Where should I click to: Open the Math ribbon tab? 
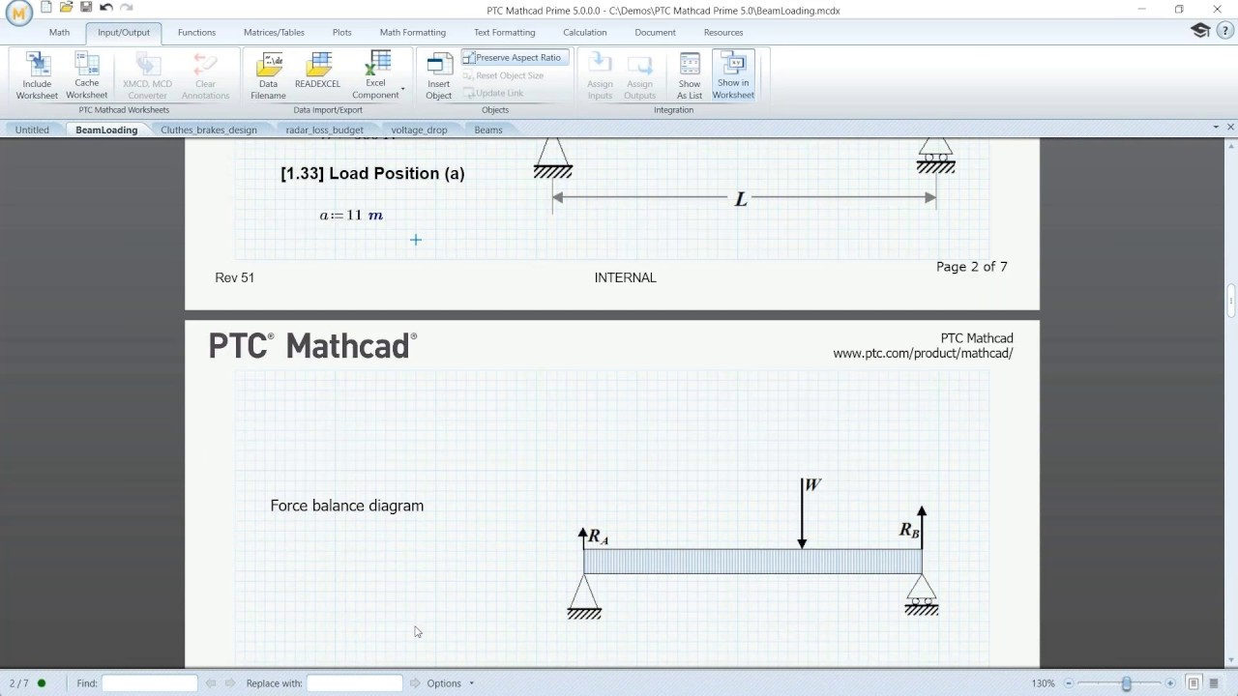[x=59, y=32]
